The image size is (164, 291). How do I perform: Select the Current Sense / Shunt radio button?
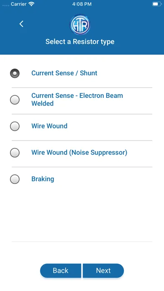pyautogui.click(x=15, y=73)
